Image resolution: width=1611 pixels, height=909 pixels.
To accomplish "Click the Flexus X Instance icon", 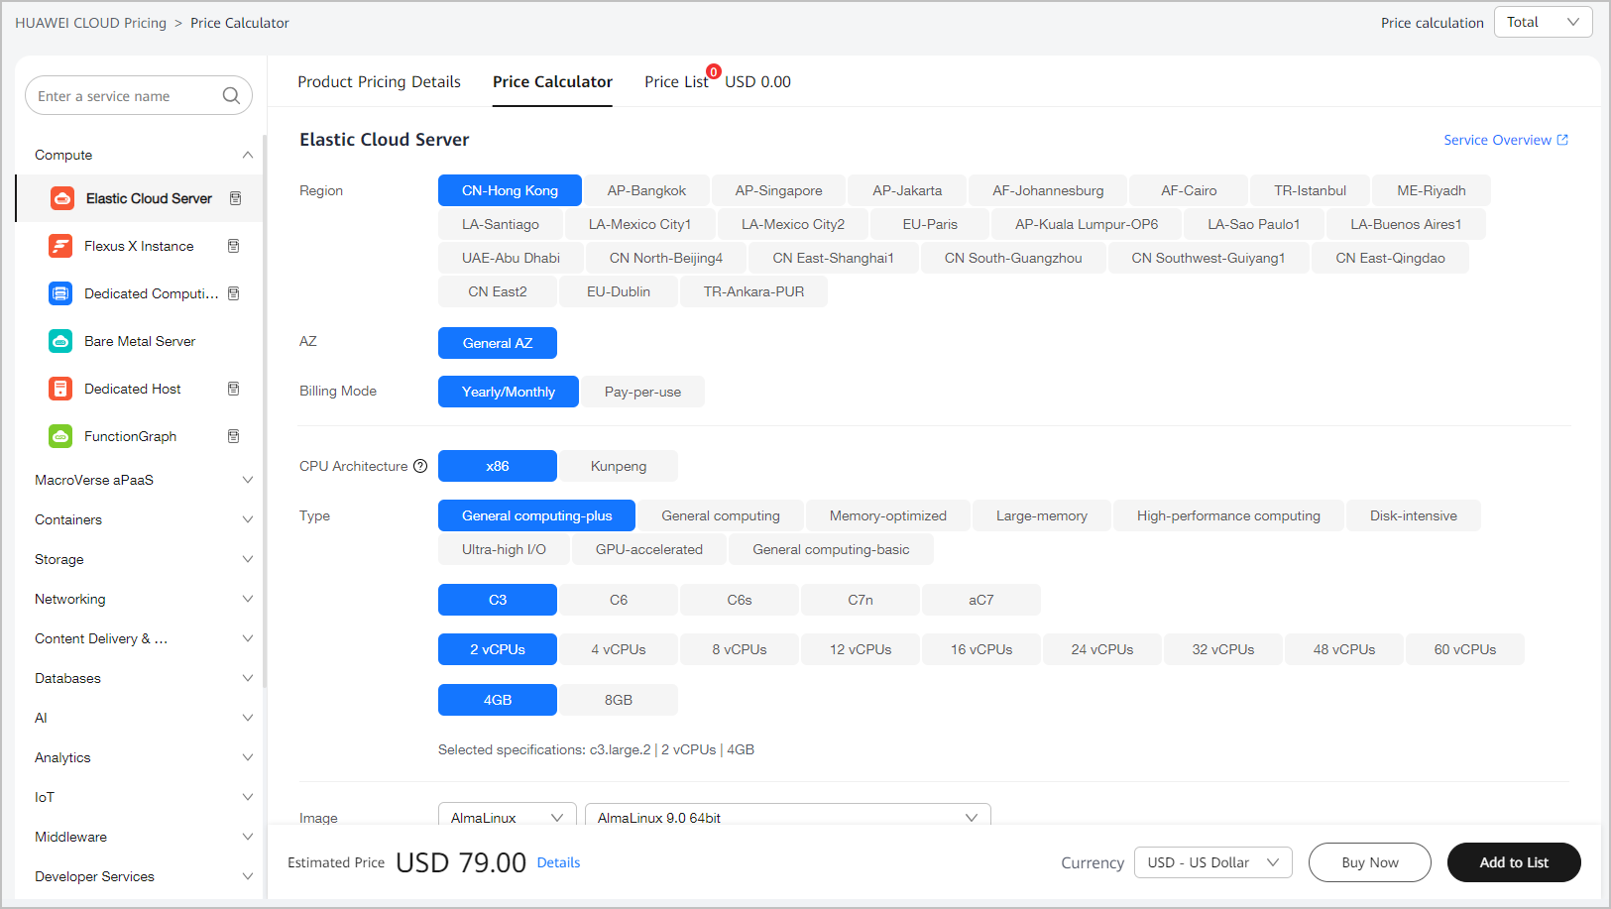I will pos(60,246).
